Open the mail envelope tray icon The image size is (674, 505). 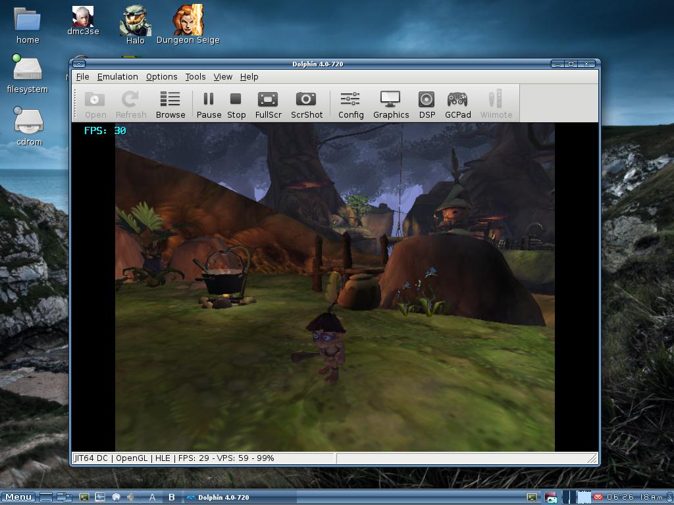598,497
